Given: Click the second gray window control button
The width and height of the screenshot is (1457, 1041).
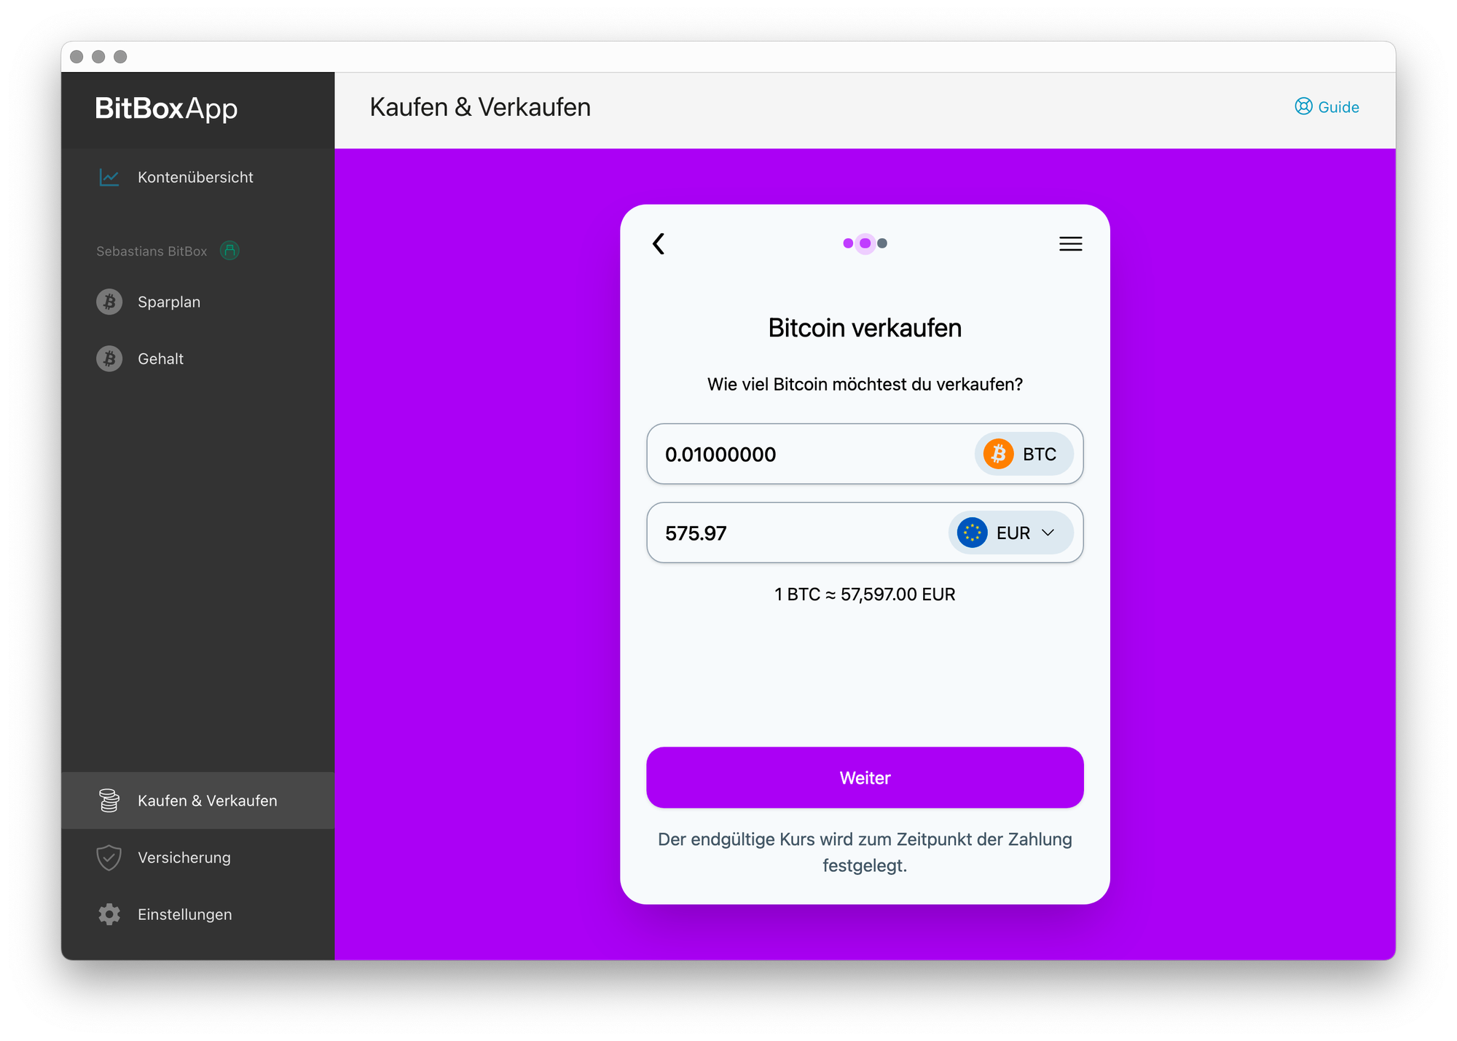Looking at the screenshot, I should click(x=98, y=57).
